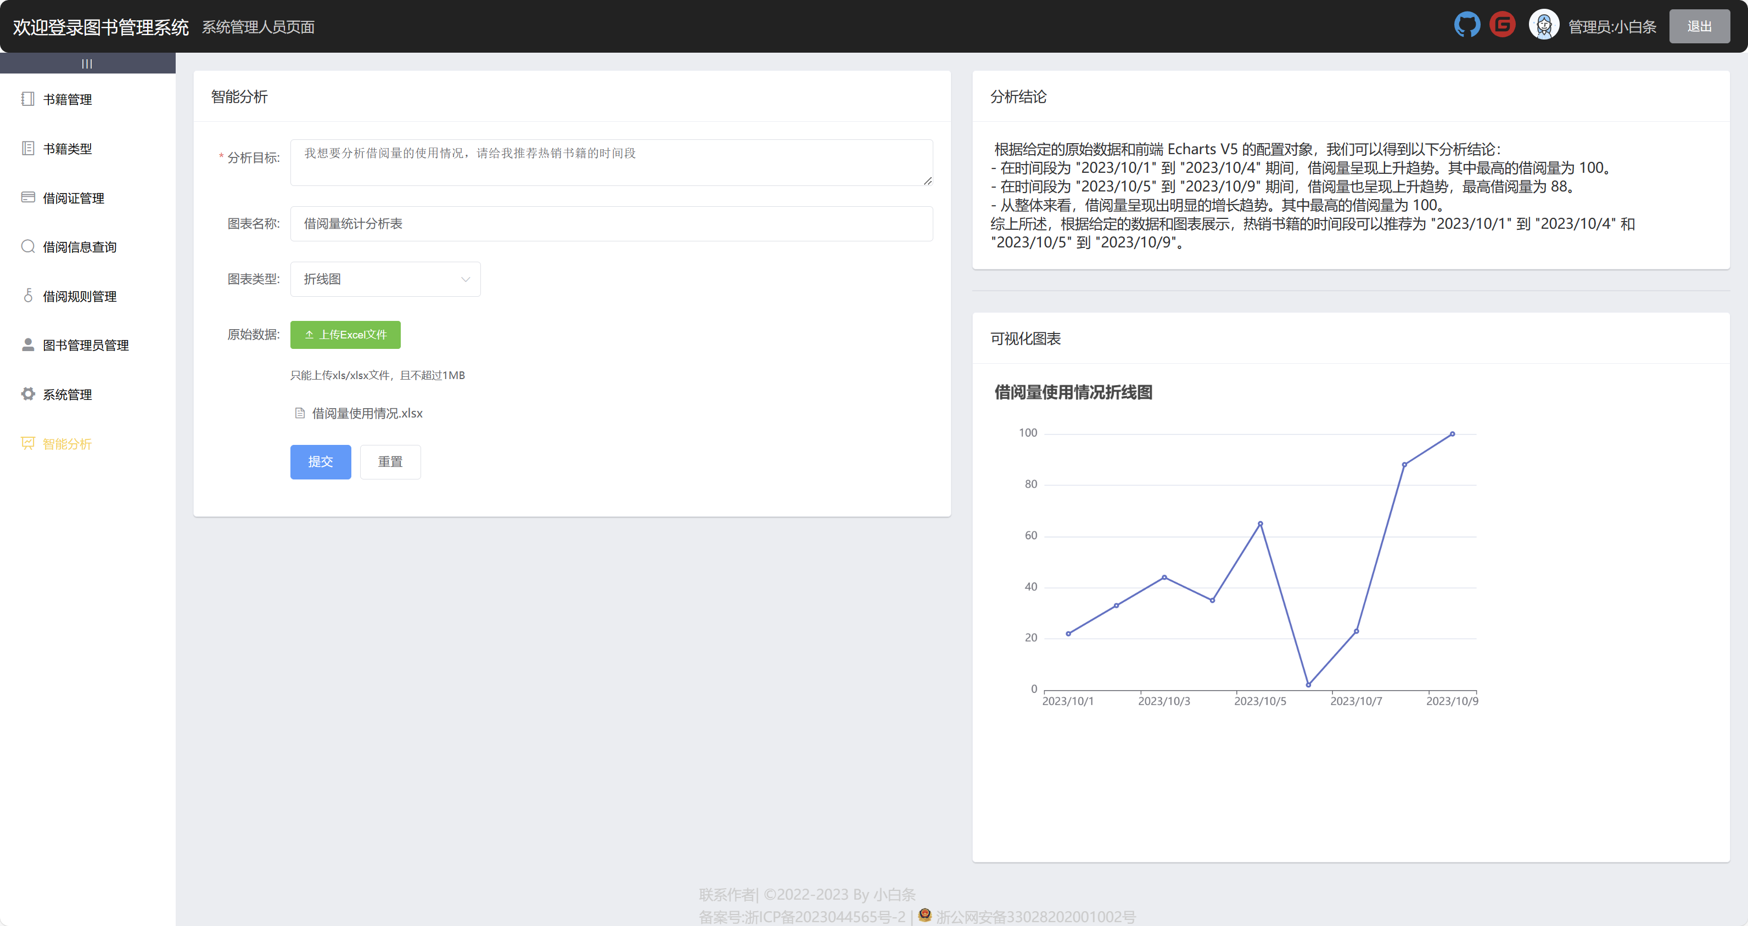Click the gear icon beside 系统管理
Viewport: 1748px width, 926px height.
(28, 394)
